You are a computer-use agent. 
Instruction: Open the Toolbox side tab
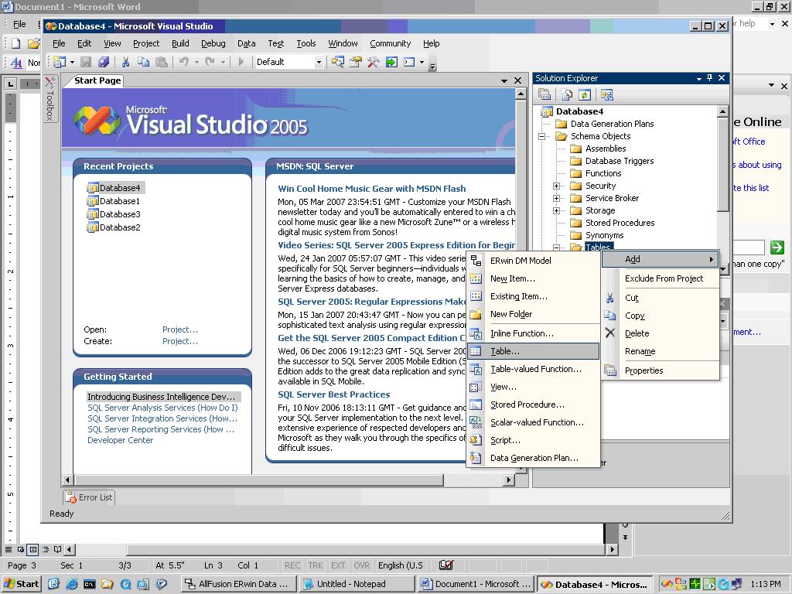click(50, 98)
